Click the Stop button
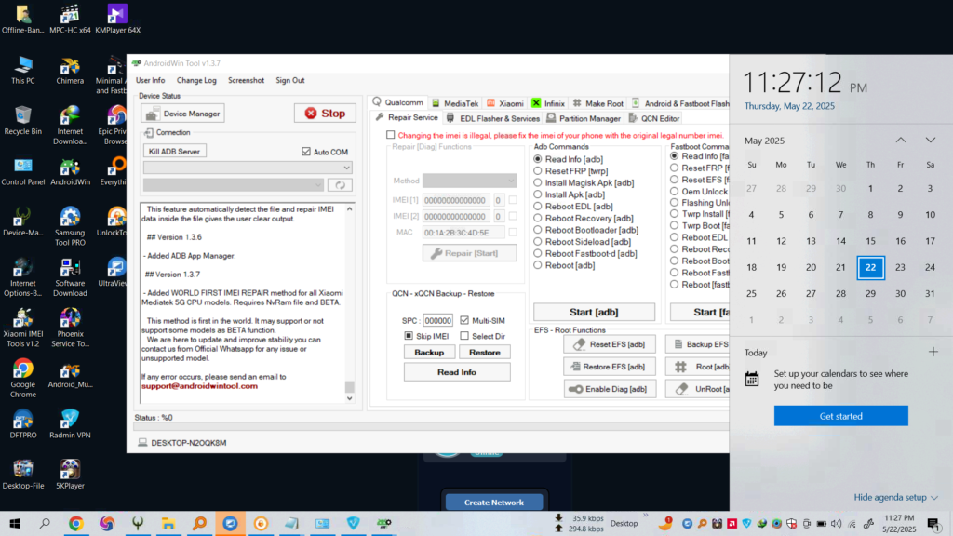The width and height of the screenshot is (953, 536). pos(325,113)
